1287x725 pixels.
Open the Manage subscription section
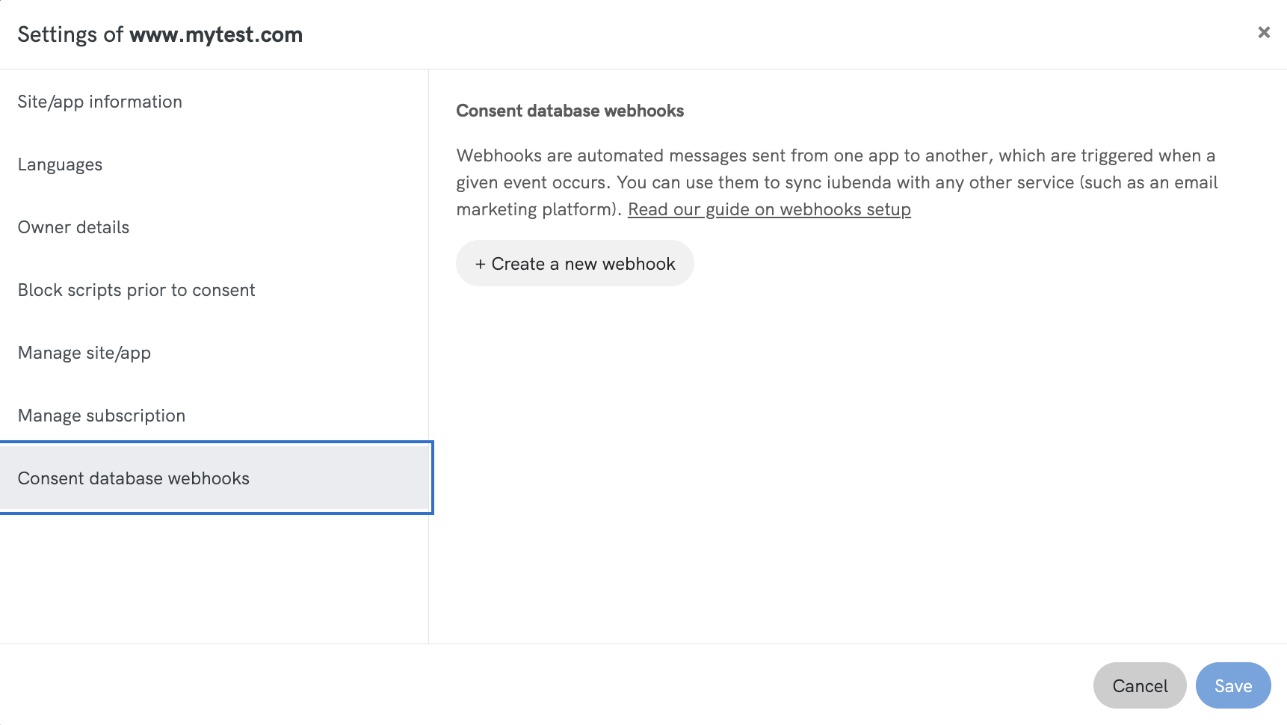tap(102, 416)
